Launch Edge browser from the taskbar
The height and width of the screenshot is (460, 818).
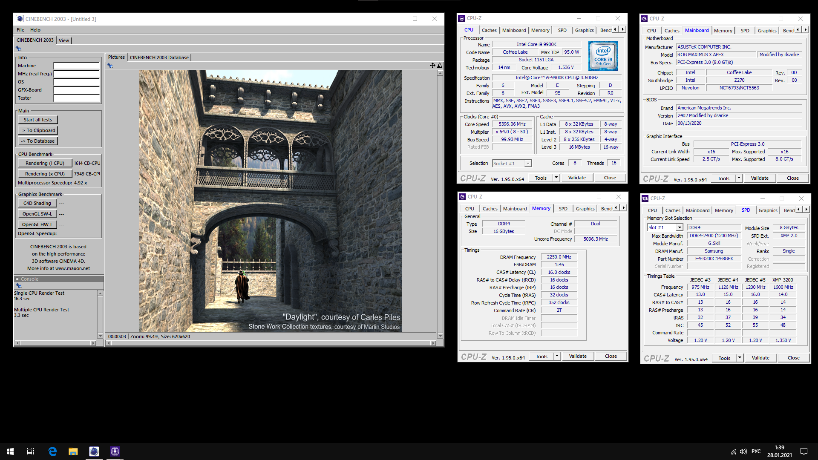point(52,451)
